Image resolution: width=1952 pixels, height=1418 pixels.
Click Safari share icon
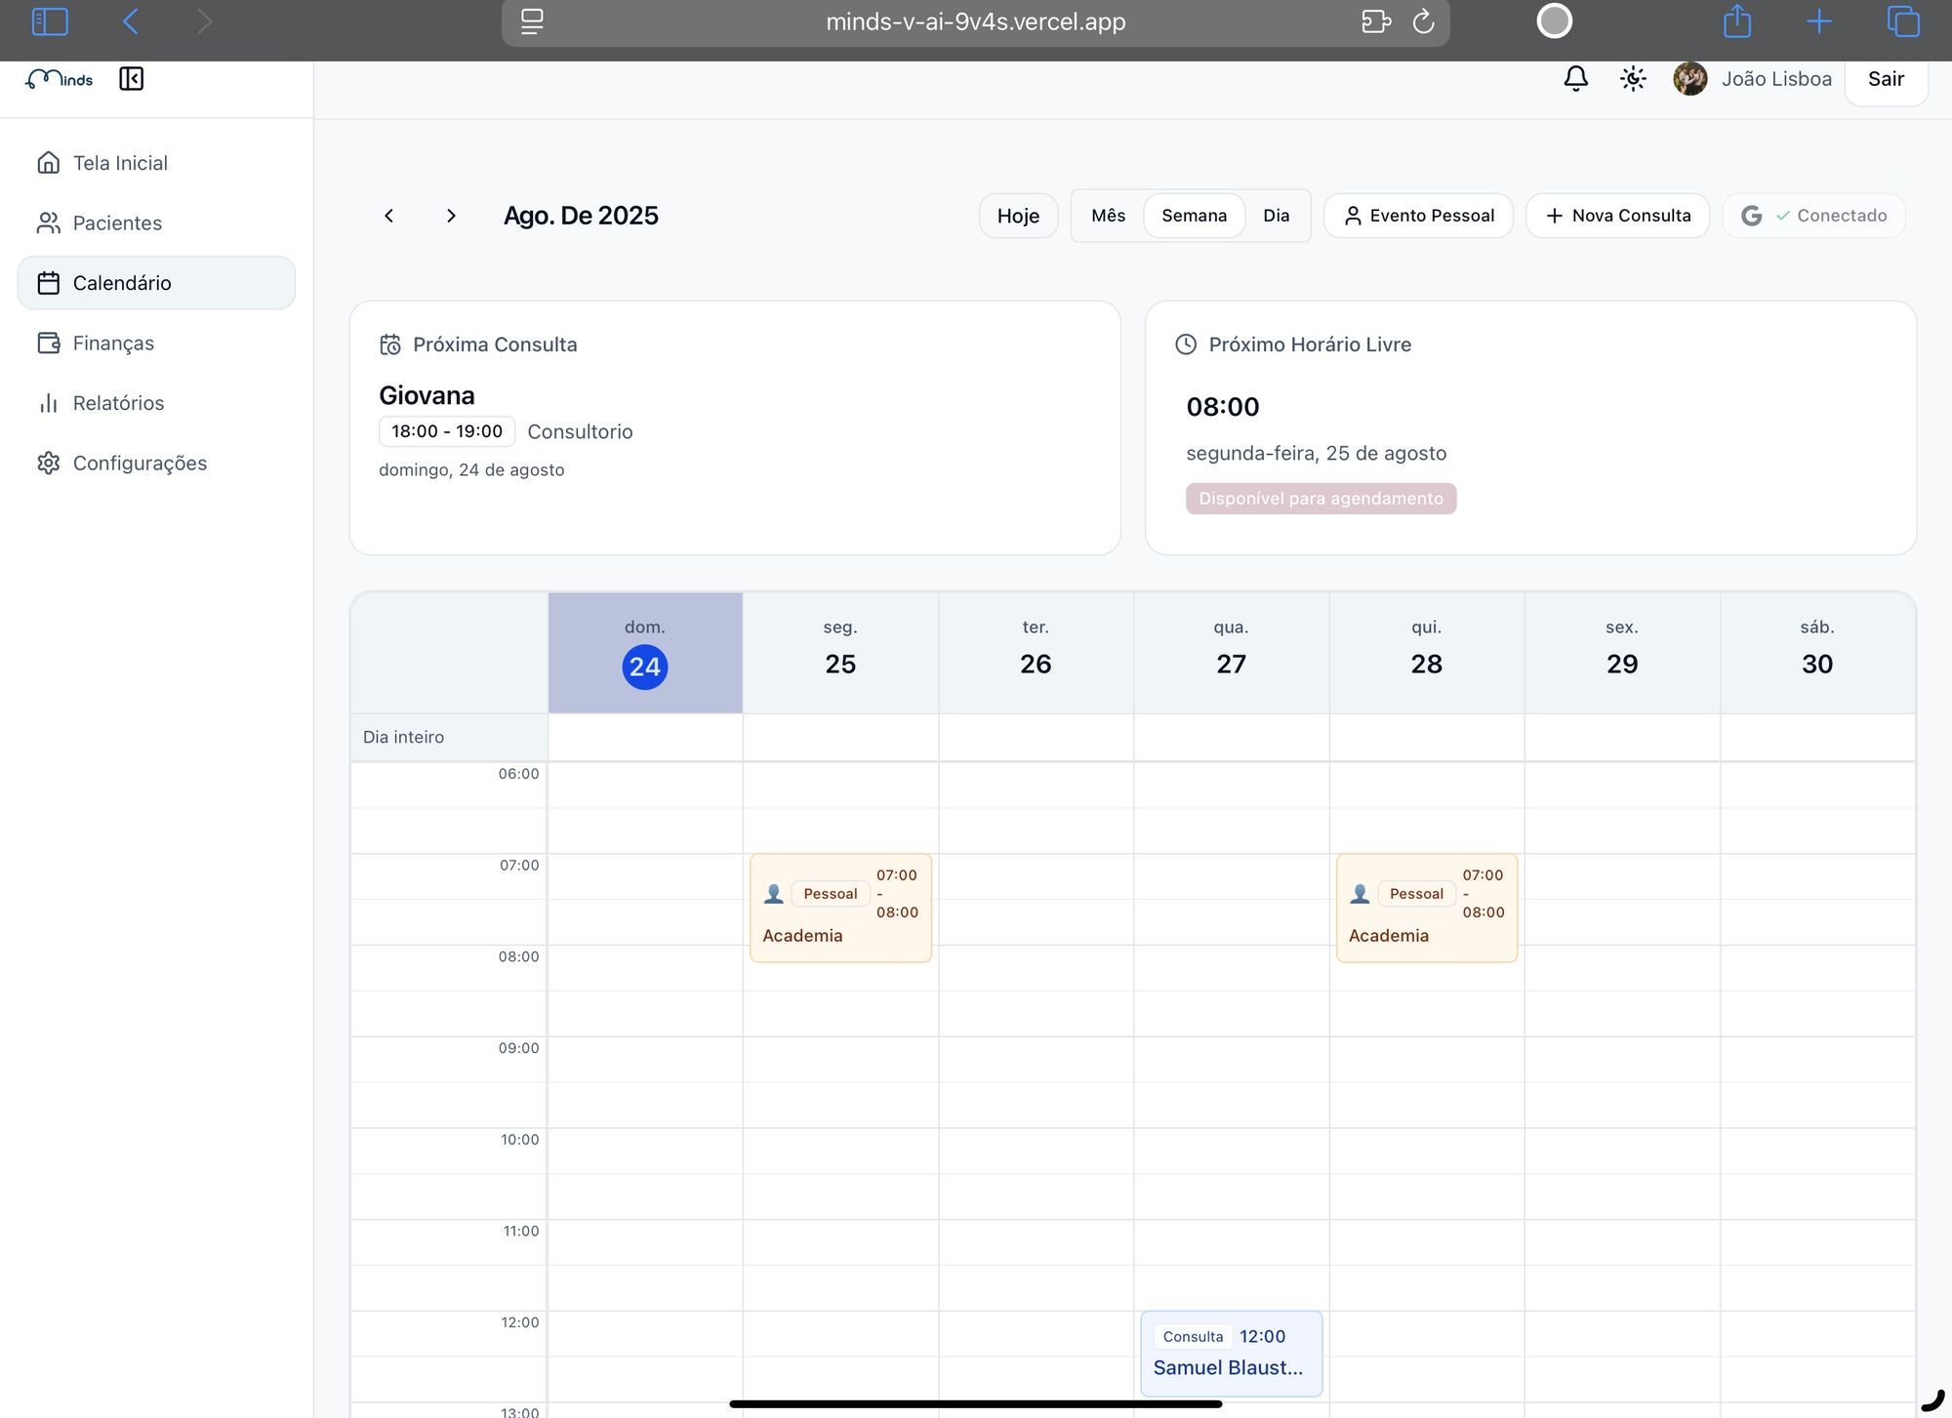[1736, 21]
